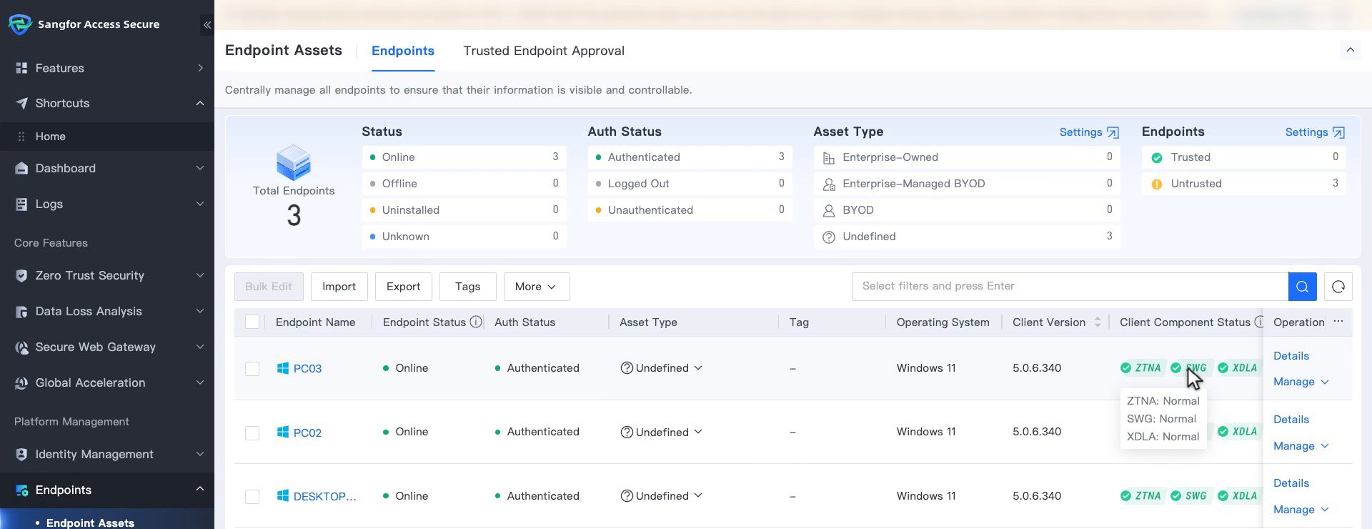Screen dimensions: 1372x529
Task: Expand Identity Management section
Action: point(107,455)
